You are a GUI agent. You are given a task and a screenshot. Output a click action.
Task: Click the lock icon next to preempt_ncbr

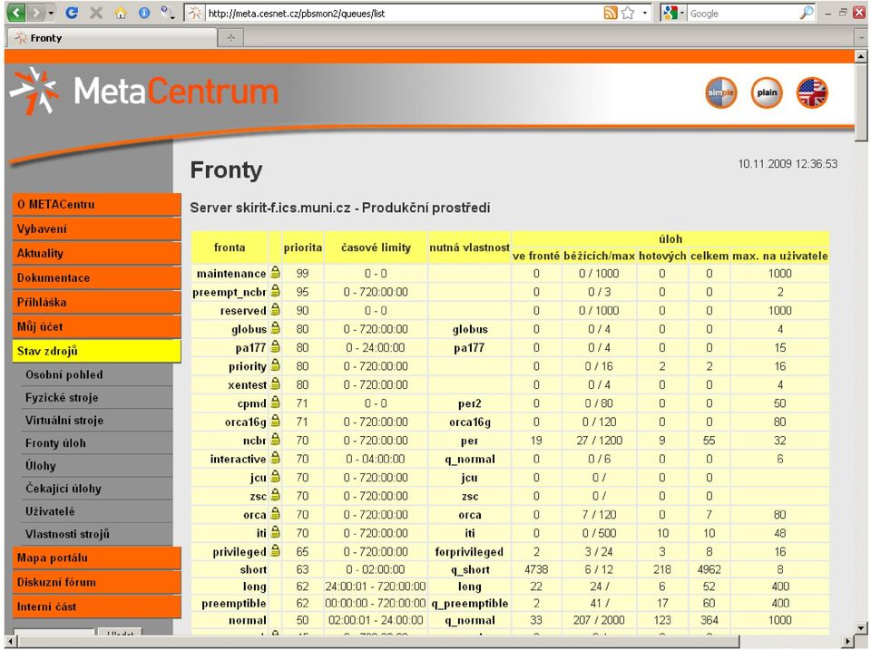(275, 291)
